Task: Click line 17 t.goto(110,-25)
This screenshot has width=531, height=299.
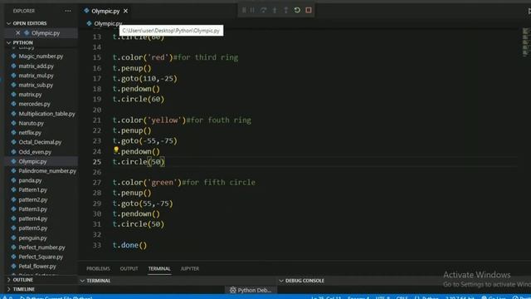Action: (145, 78)
